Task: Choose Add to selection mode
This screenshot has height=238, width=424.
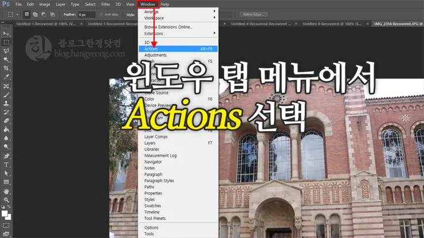Action: pos(35,14)
